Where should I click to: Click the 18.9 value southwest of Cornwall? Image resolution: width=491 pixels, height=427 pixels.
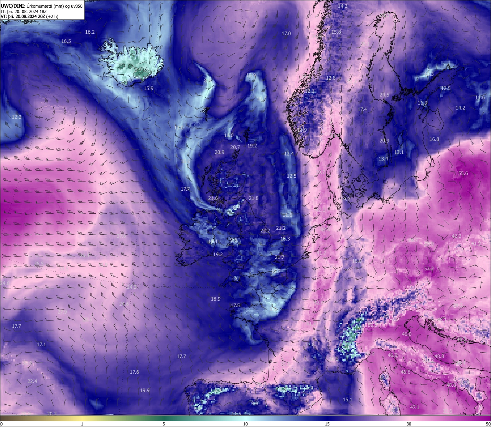pyautogui.click(x=216, y=299)
